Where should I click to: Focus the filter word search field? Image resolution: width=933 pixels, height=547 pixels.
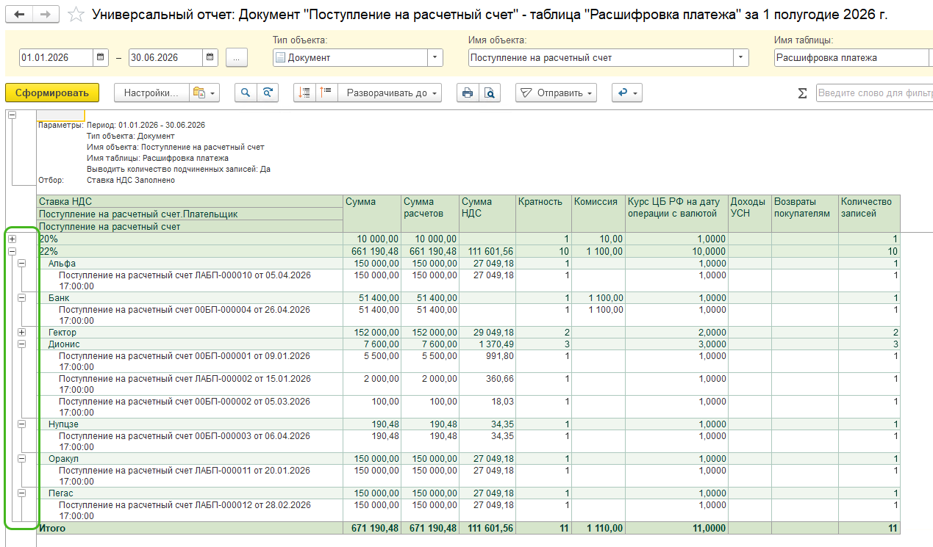tap(874, 93)
